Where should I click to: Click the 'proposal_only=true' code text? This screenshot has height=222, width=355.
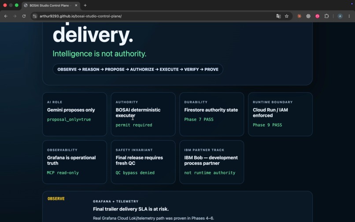tap(69, 119)
